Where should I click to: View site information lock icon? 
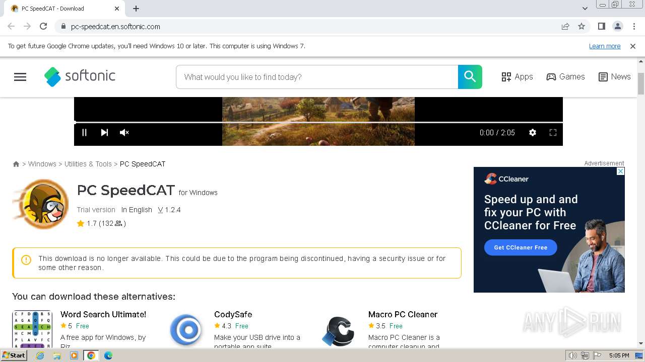click(x=63, y=27)
